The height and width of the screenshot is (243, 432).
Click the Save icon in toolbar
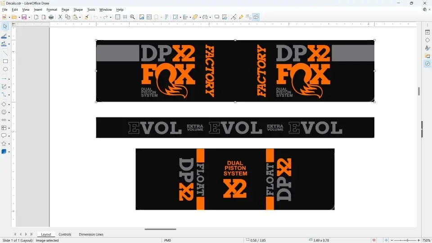tap(24, 17)
